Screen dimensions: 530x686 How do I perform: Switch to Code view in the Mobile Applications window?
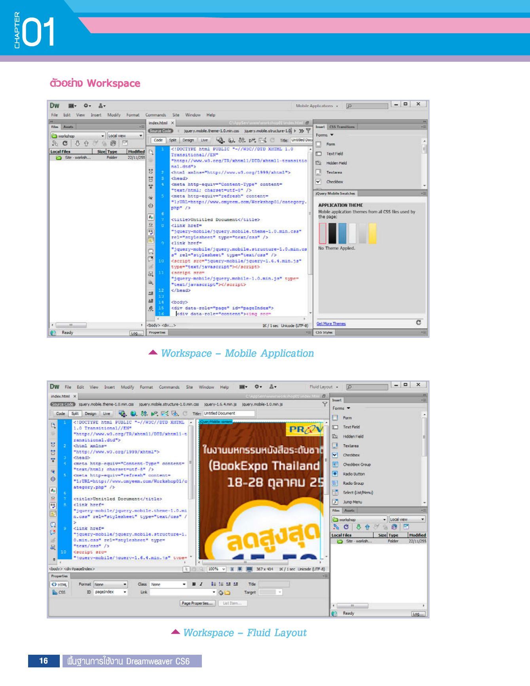coord(158,140)
